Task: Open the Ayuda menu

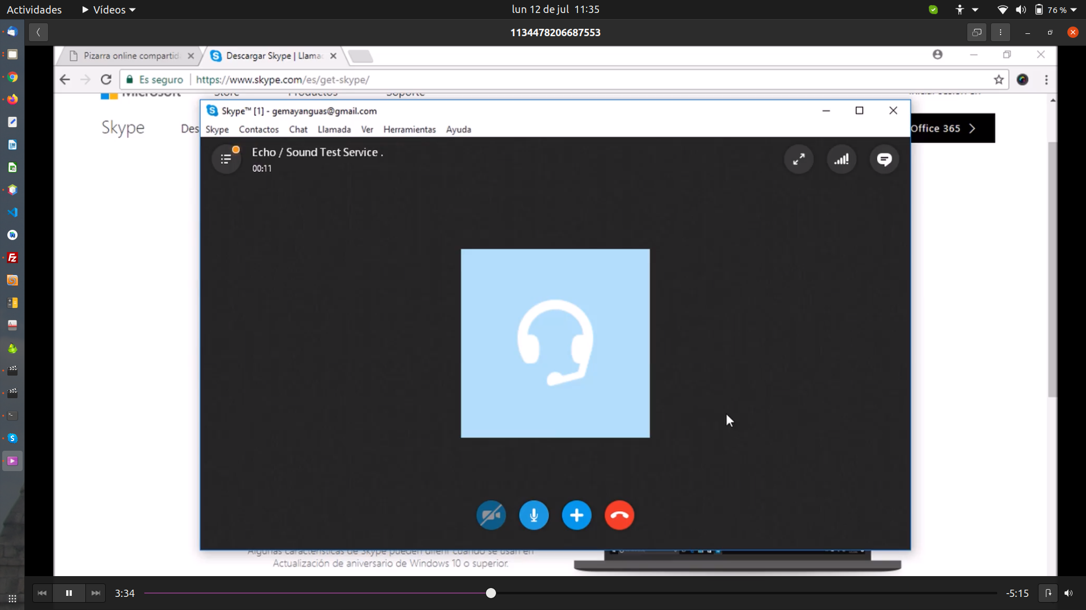Action: [x=459, y=129]
